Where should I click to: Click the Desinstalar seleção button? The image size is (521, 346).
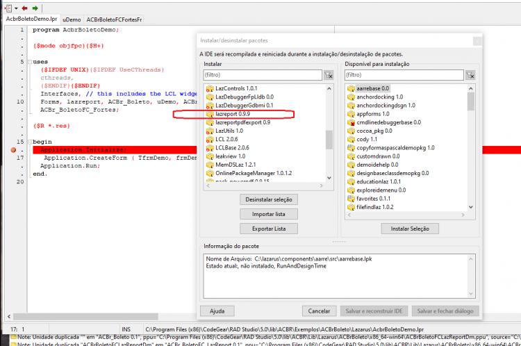point(269,199)
